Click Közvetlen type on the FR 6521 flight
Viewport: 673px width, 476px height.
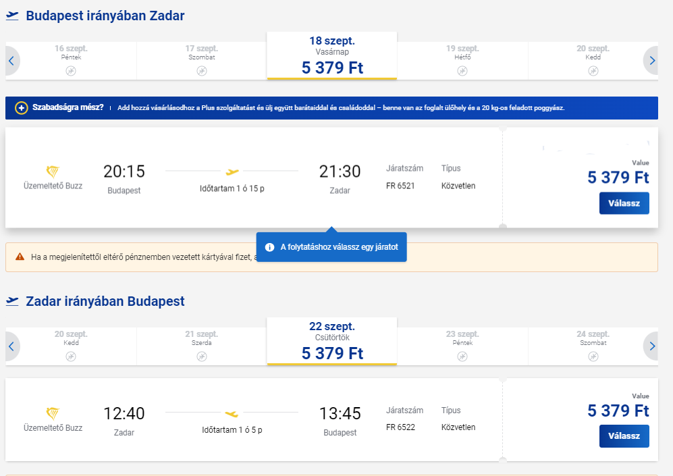[x=458, y=186]
